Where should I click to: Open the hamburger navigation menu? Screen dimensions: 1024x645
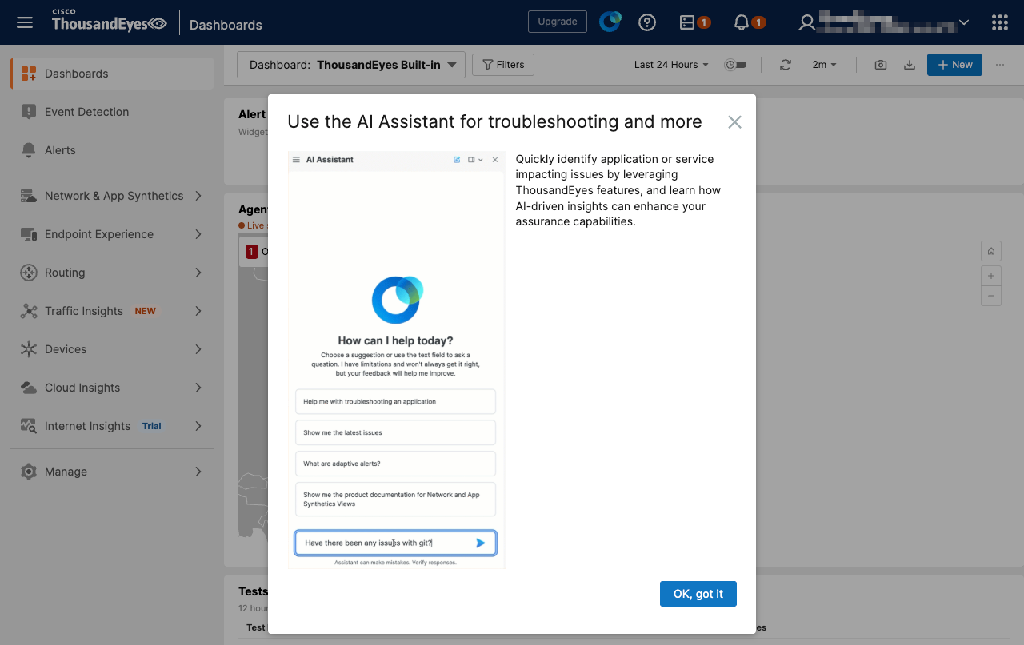25,22
